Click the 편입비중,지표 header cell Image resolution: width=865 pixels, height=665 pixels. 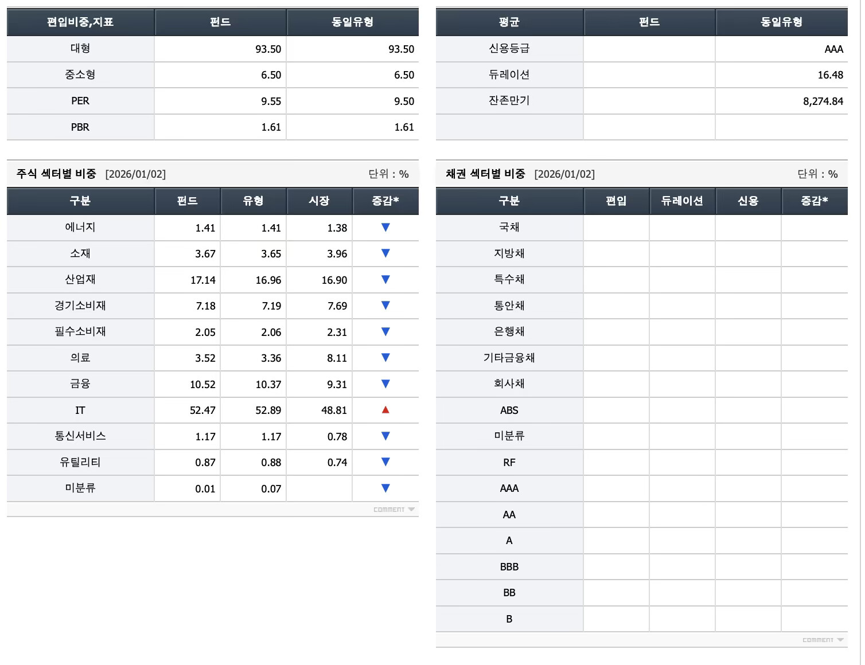pos(80,22)
